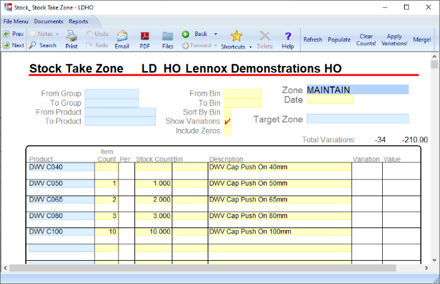Click the Forward arrow icon

click(185, 45)
